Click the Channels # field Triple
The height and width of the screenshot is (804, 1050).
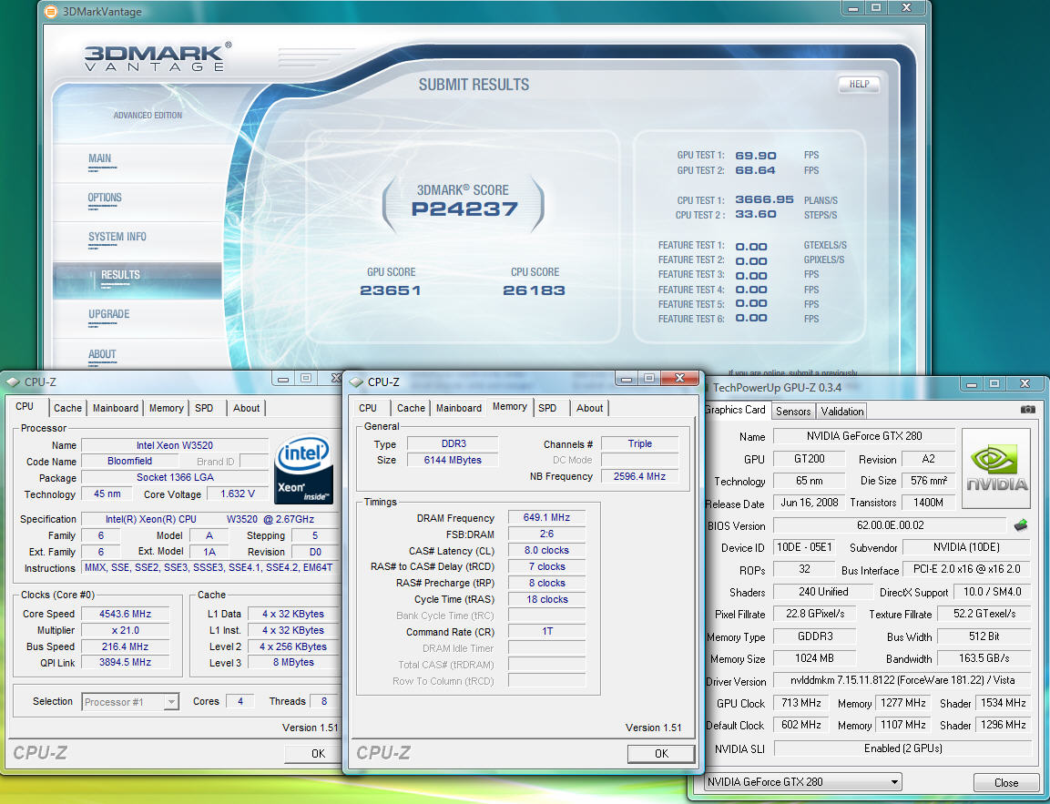click(x=639, y=443)
